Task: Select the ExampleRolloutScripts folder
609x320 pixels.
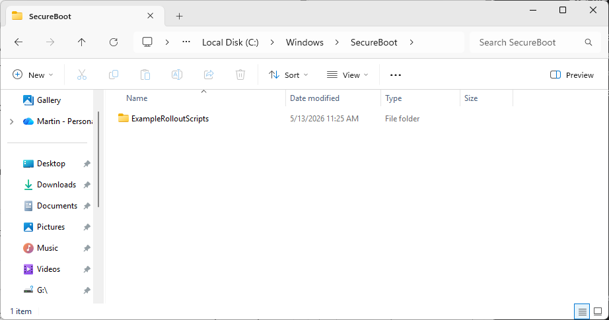Action: [170, 119]
